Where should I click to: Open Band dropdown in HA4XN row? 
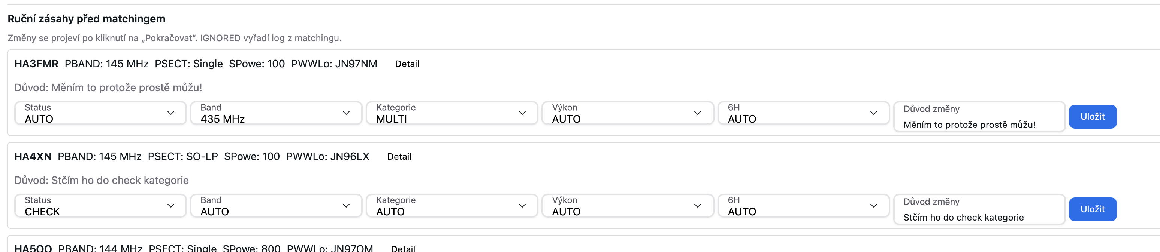point(276,206)
